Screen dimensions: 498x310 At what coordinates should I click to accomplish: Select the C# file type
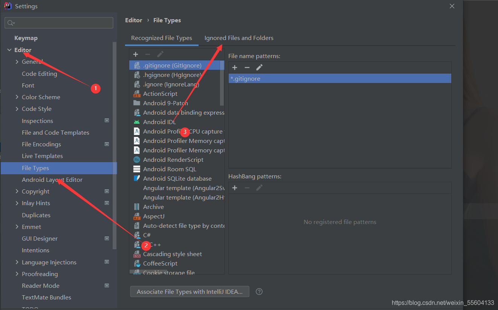click(x=177, y=235)
